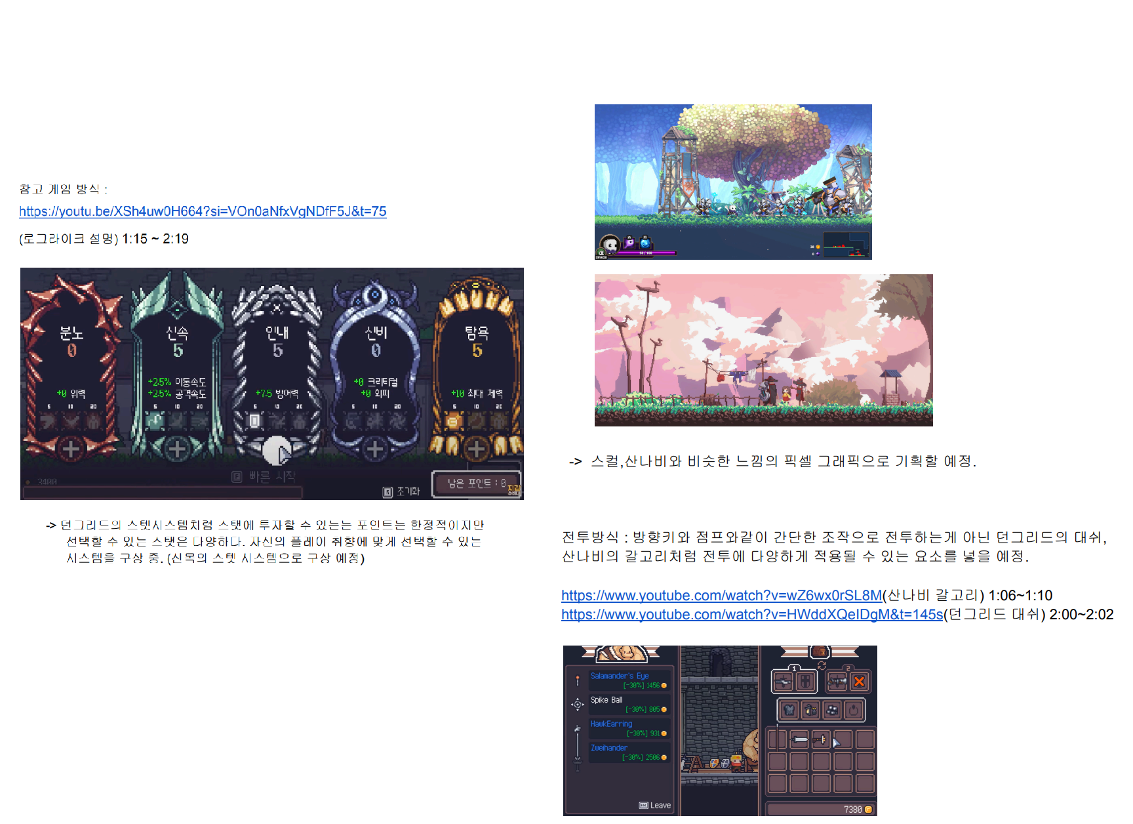Click the plus button under 분노 card

pos(71,449)
